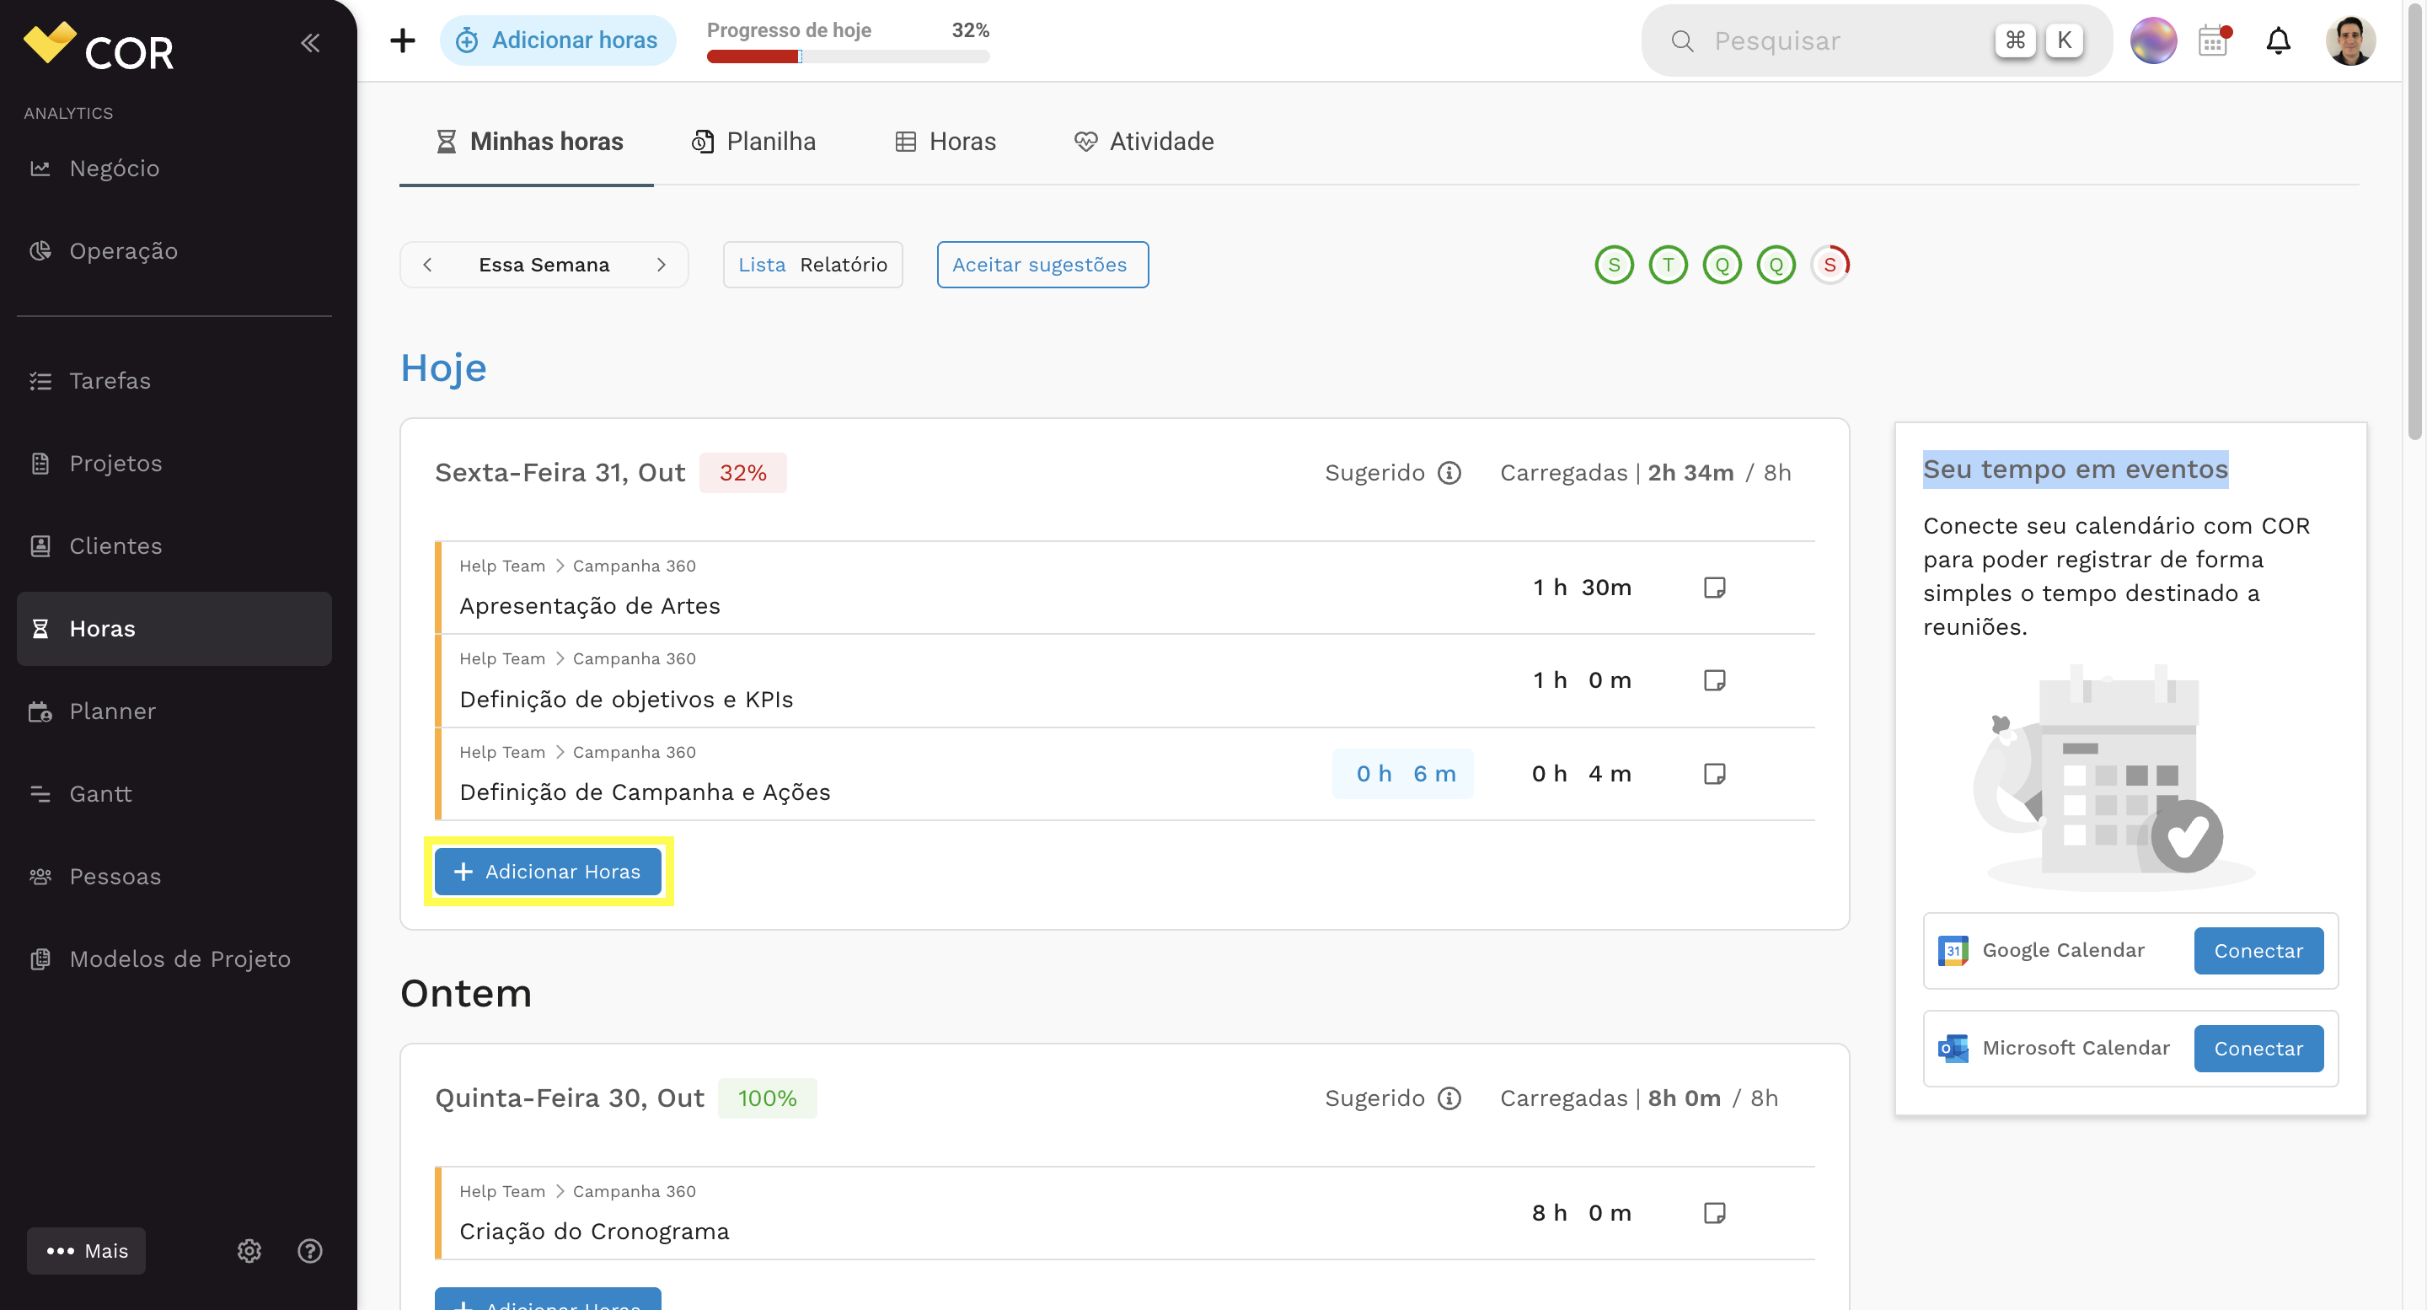This screenshot has height=1310, width=2427.
Task: Open Criação do Cronograma task
Action: pyautogui.click(x=594, y=1232)
